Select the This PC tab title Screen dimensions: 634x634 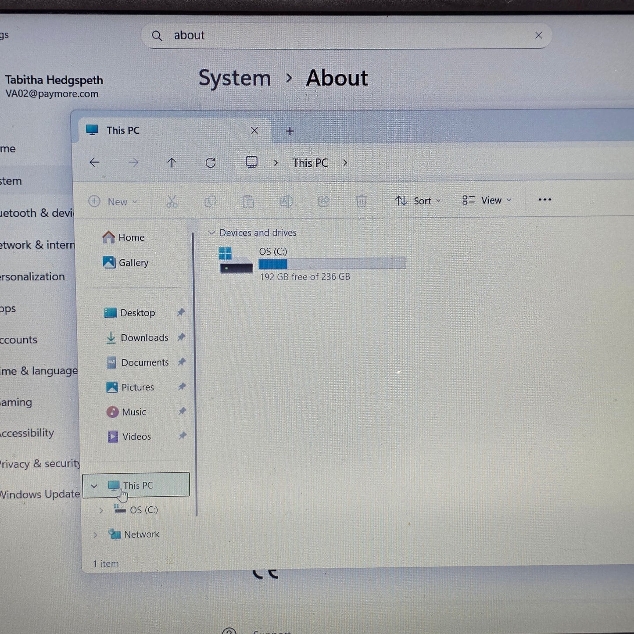coord(123,130)
